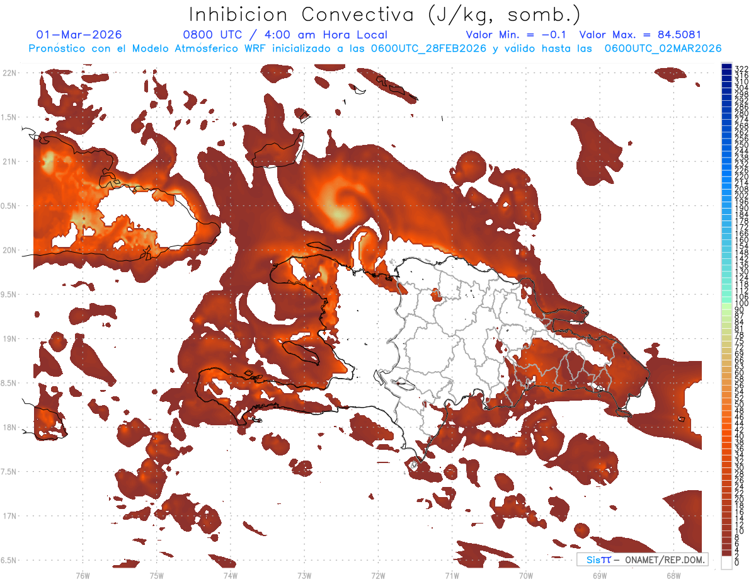Click the 19N latitude label
Screen dimensions: 756x584
[10, 339]
